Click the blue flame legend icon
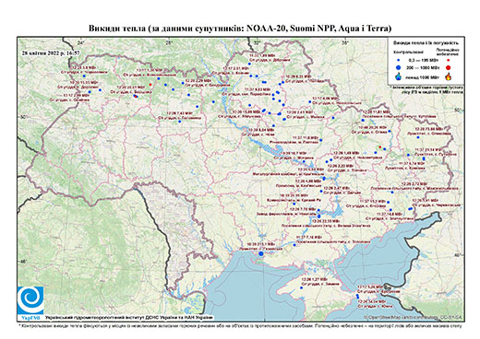 [x=399, y=76]
